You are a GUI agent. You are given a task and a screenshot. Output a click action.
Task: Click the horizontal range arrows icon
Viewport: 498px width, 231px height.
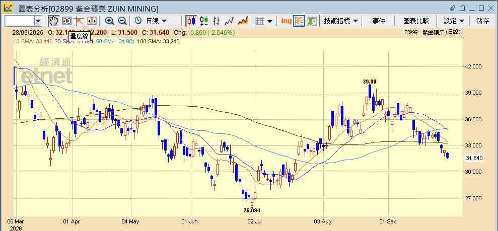[x=92, y=21]
